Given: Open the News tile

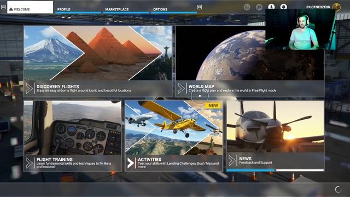Looking at the screenshot, I should [x=275, y=136].
